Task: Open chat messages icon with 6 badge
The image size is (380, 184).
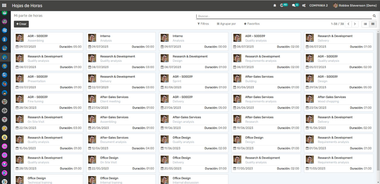Action: 294,5
